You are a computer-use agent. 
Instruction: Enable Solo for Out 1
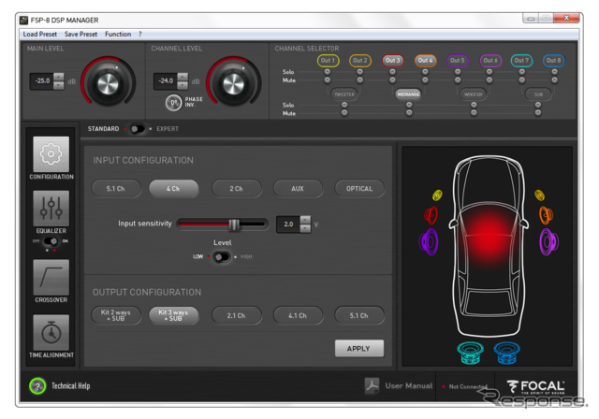[328, 72]
